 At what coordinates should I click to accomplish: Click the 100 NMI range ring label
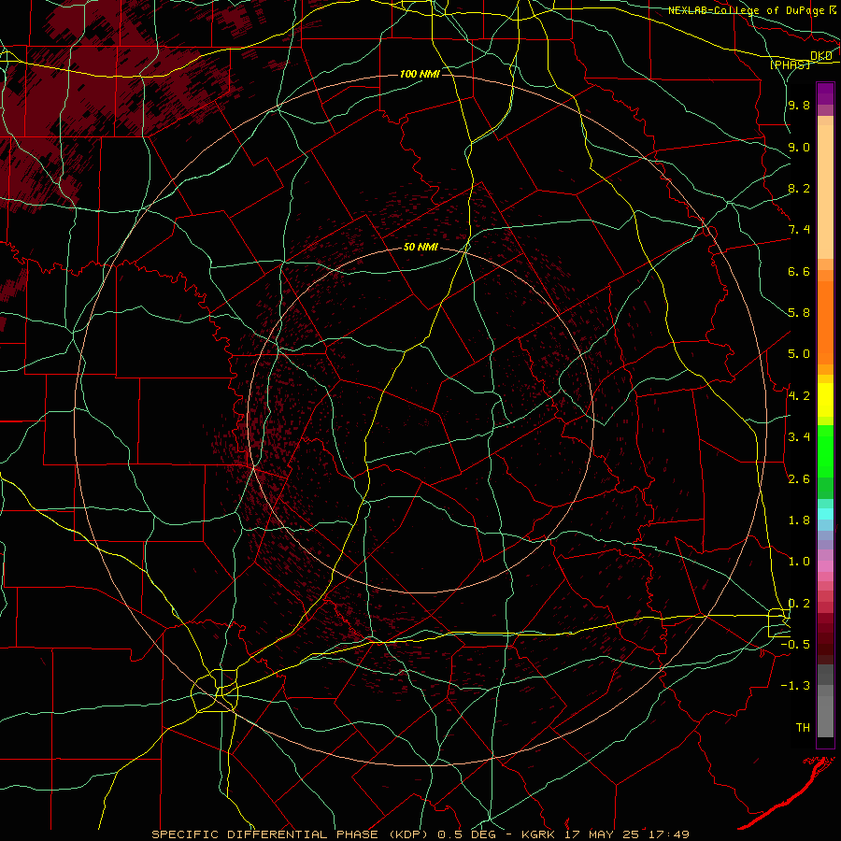420,74
